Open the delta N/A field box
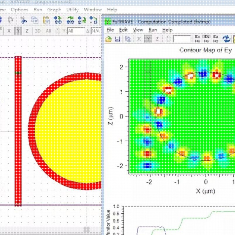Image resolution: width=235 pixels, height=235 pixels. pyautogui.click(x=96, y=31)
